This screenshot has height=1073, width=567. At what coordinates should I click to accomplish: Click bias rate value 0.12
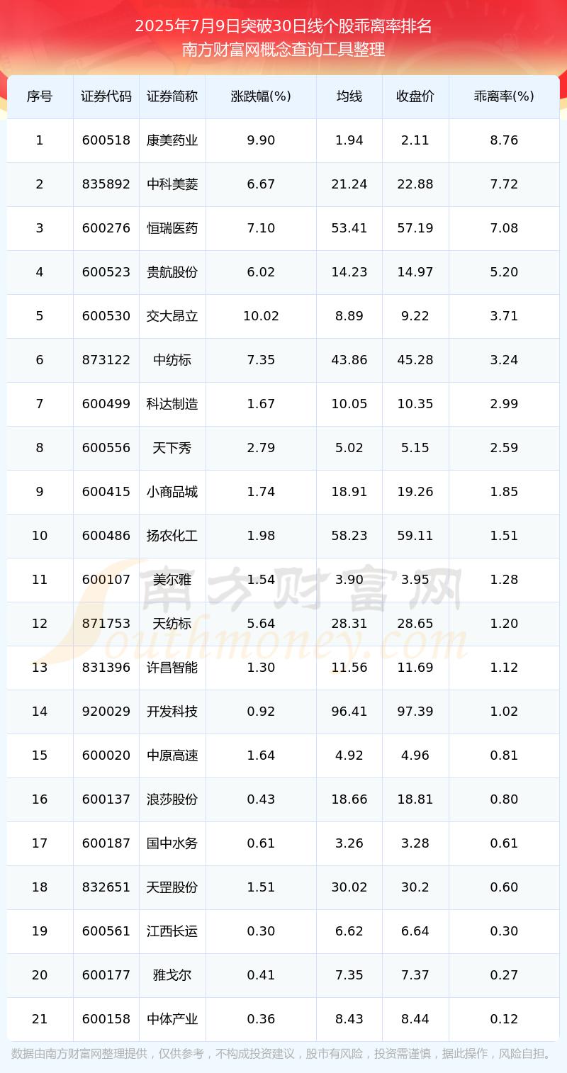[504, 1019]
